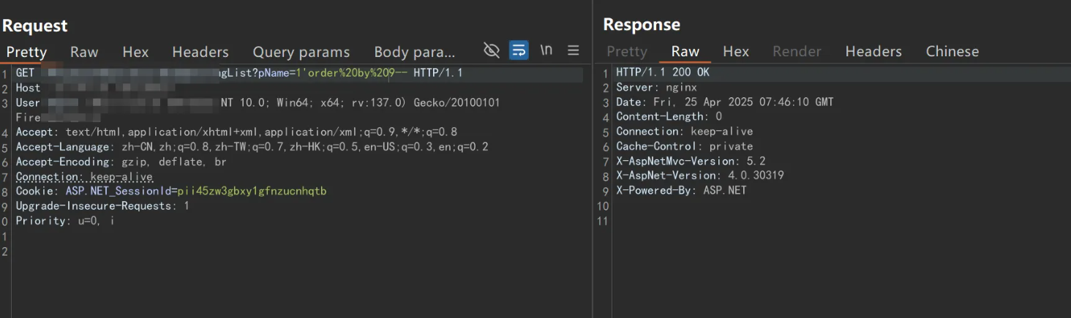Viewport: 1071px width, 318px height.
Task: Open the Response Hex tab
Action: (736, 51)
